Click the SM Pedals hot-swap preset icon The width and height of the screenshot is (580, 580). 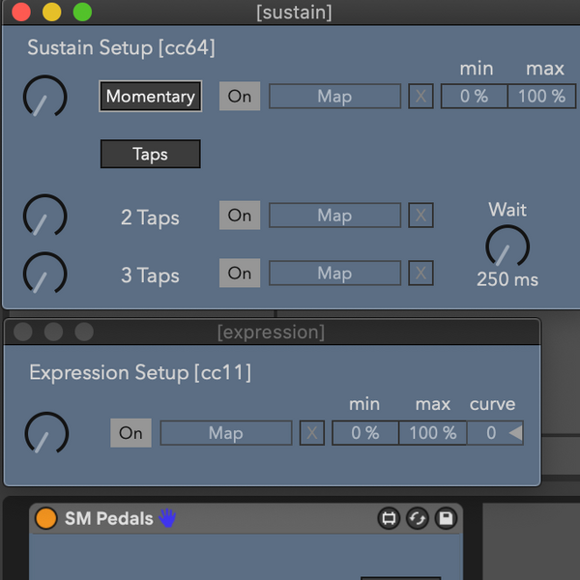(418, 519)
